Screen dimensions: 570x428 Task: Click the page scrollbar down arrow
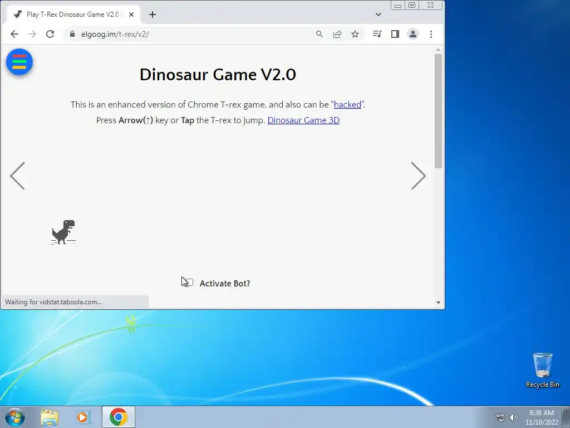coord(439,303)
